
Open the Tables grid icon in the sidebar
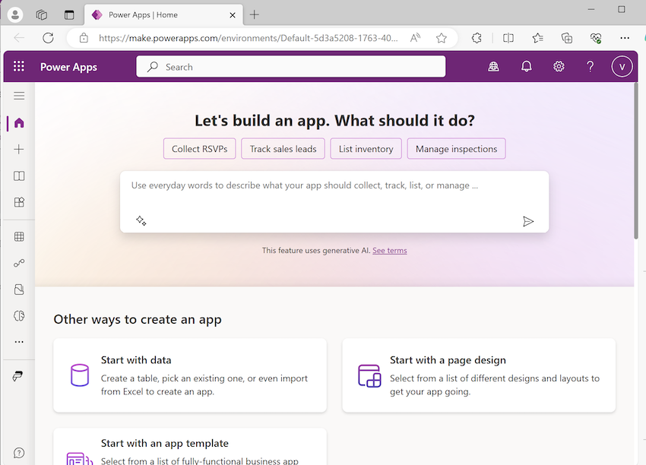19,236
